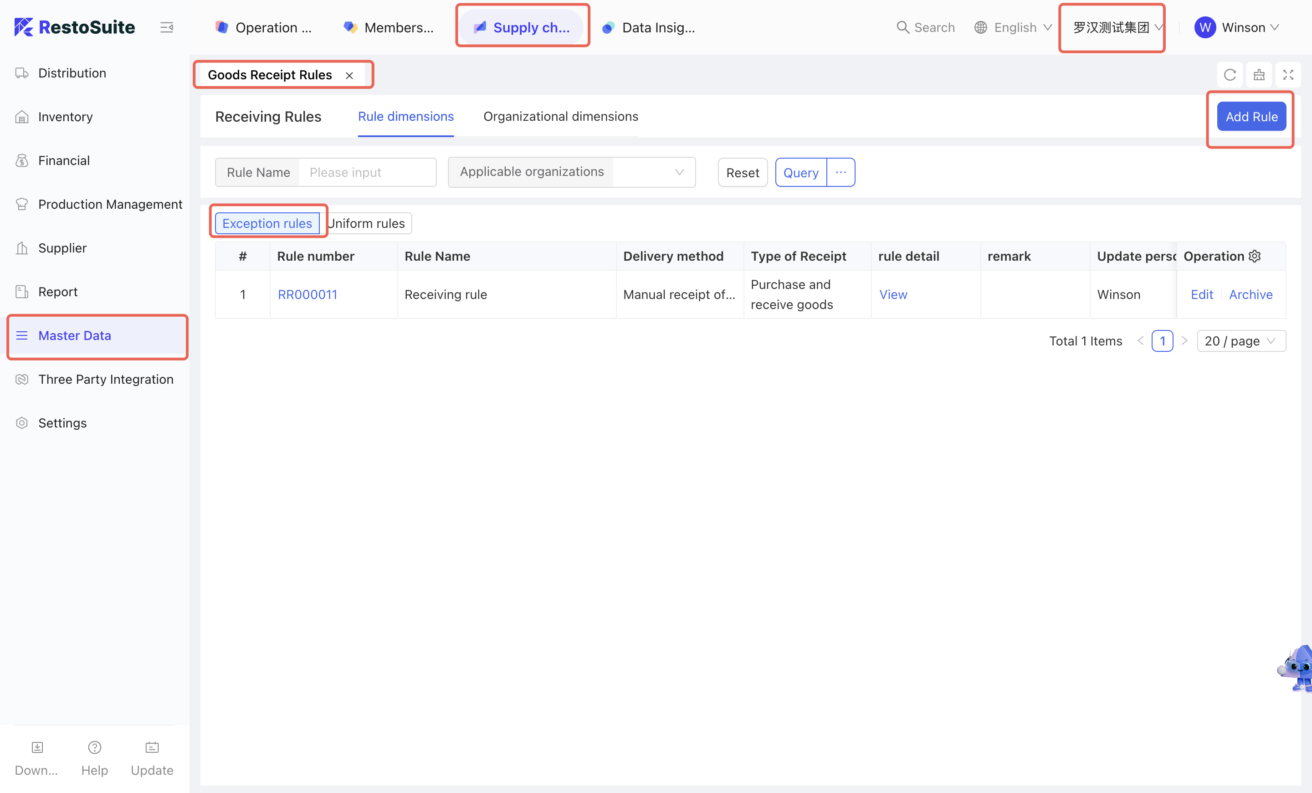Click the home layout icon beside refresh
Image resolution: width=1312 pixels, height=793 pixels.
coord(1259,75)
